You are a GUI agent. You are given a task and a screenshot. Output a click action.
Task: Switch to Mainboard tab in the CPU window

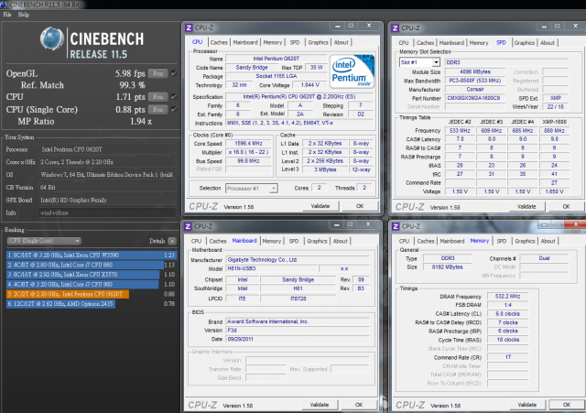(245, 42)
